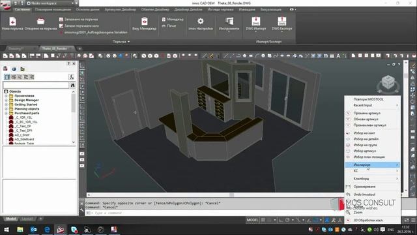Image resolution: width=417 pixels, height=235 pixels.
Task: Click the ViewCube navigation widget
Action: [388, 84]
